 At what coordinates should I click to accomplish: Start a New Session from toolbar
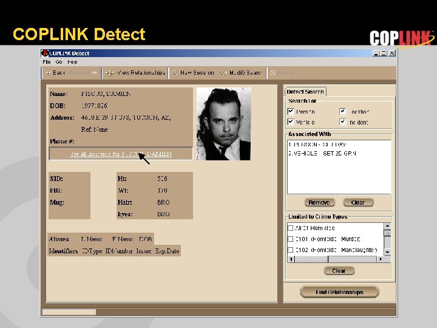(193, 73)
